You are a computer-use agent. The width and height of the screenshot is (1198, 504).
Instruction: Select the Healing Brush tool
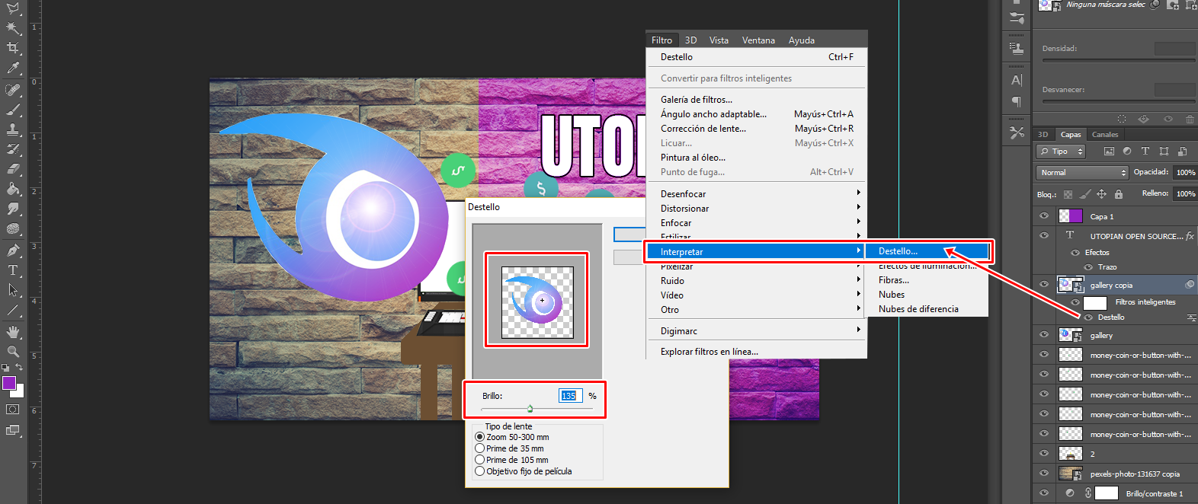(x=13, y=90)
